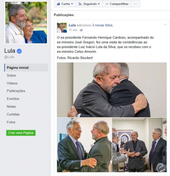This screenshot has height=176, width=170.
Task: Open the large photo of the two men hugging
Action: (x=112, y=90)
